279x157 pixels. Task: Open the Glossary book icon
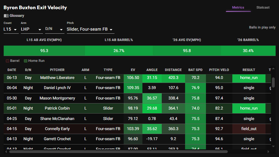coord(6,16)
